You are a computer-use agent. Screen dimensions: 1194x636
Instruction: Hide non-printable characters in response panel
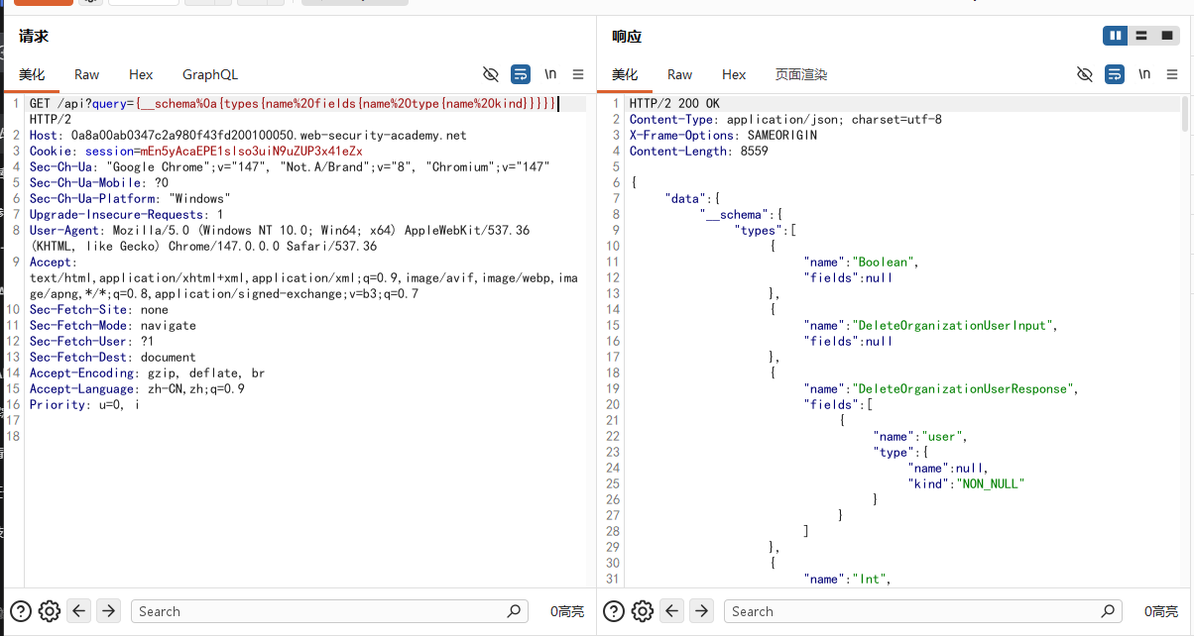(1084, 74)
